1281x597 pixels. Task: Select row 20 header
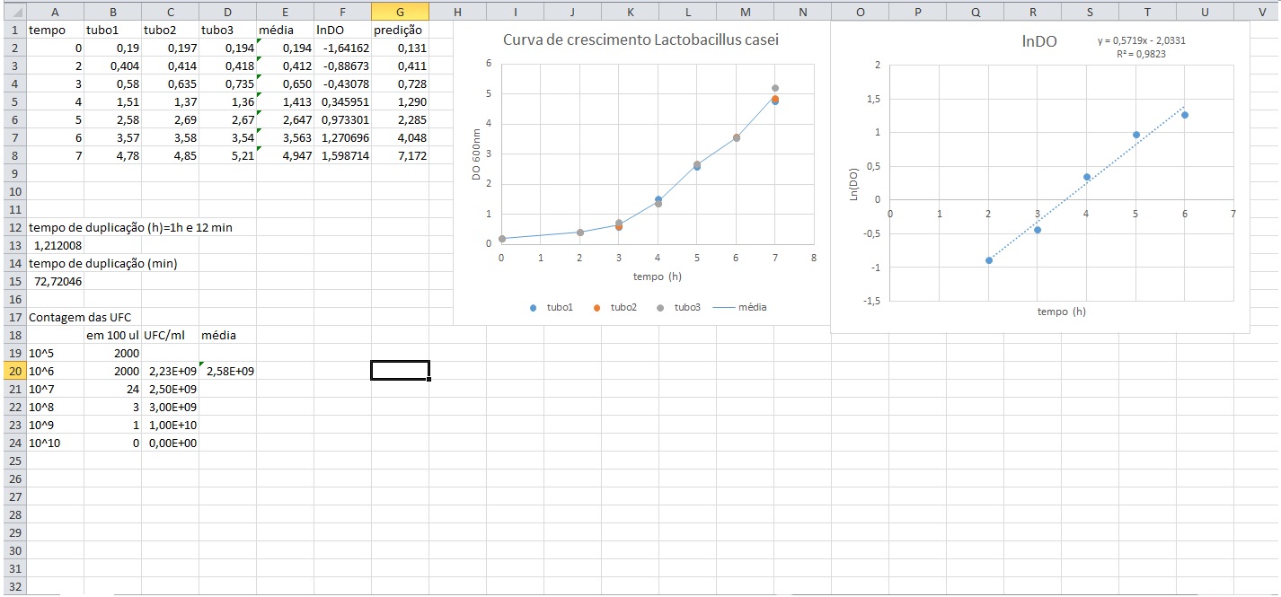[13, 371]
